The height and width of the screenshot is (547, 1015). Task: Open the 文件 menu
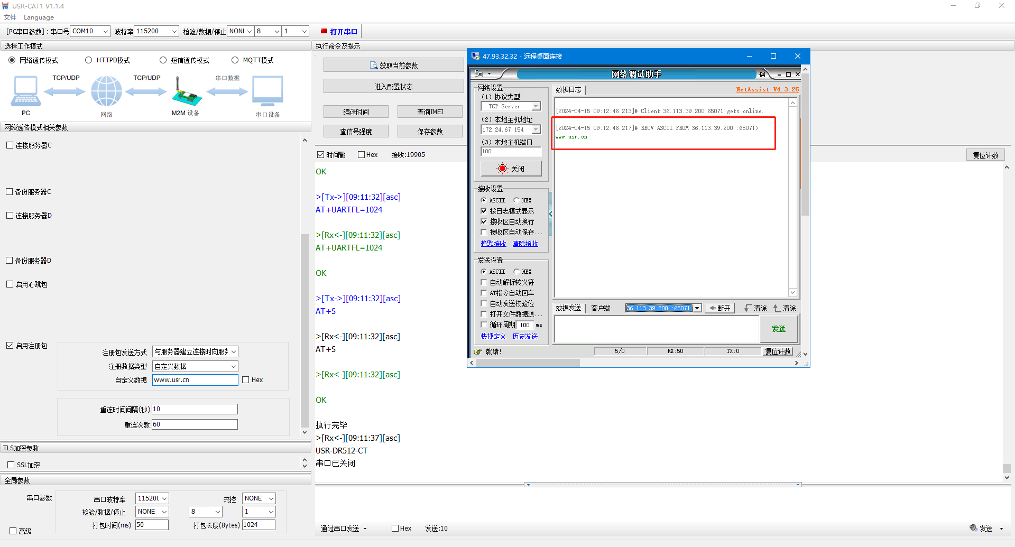pyautogui.click(x=10, y=17)
